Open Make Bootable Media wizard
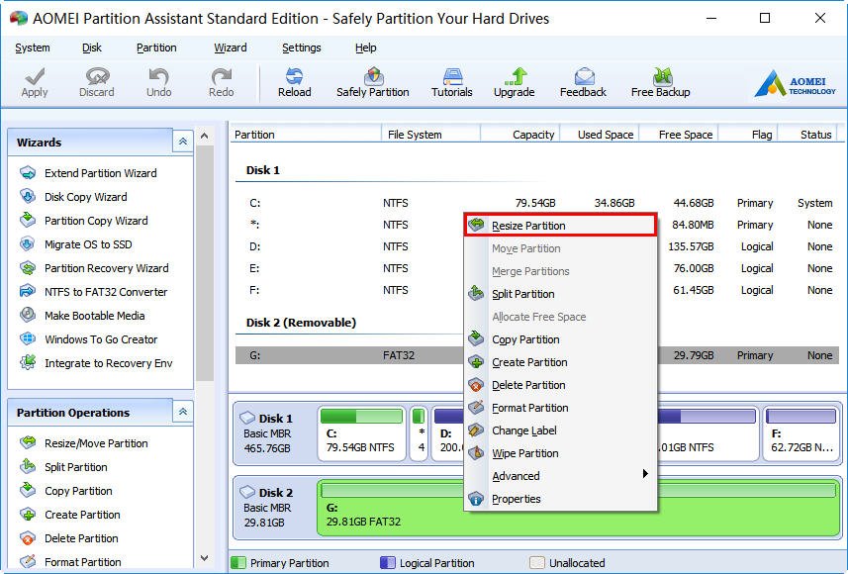 (82, 316)
